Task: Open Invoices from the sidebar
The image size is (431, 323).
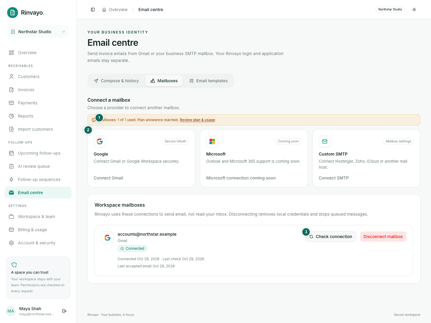Action: [x=38, y=90]
